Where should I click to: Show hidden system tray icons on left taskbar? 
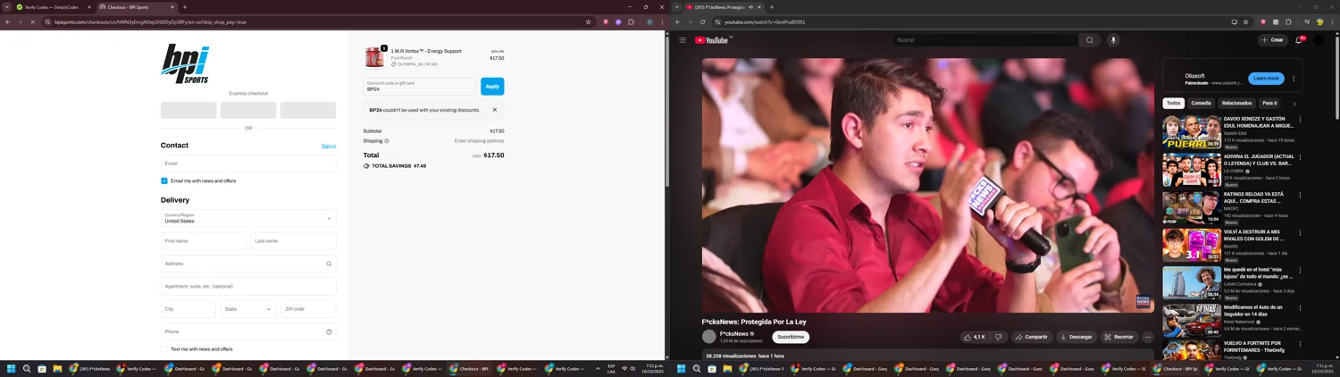click(x=598, y=369)
